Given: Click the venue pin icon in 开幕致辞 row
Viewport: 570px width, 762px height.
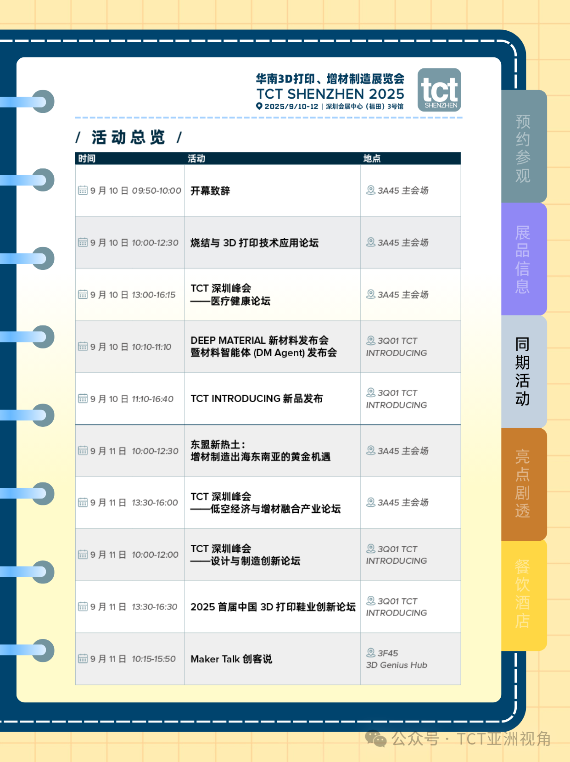Looking at the screenshot, I should tap(371, 190).
